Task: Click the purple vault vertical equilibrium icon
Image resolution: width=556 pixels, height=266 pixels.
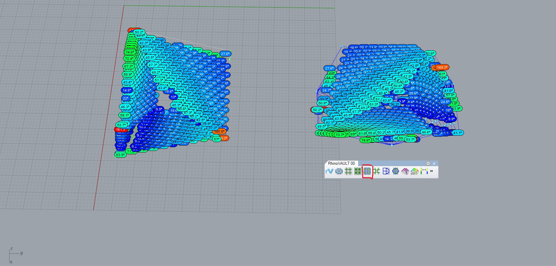Action: point(405,171)
